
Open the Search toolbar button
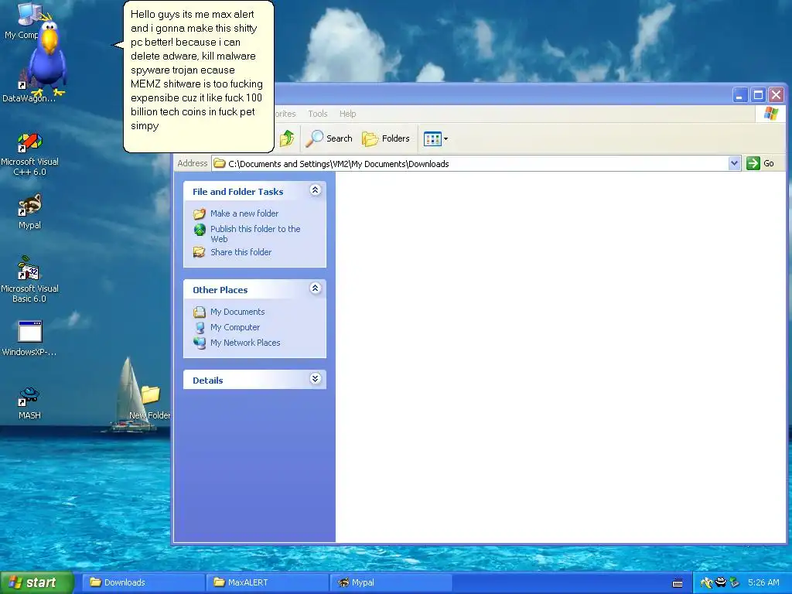(x=329, y=138)
